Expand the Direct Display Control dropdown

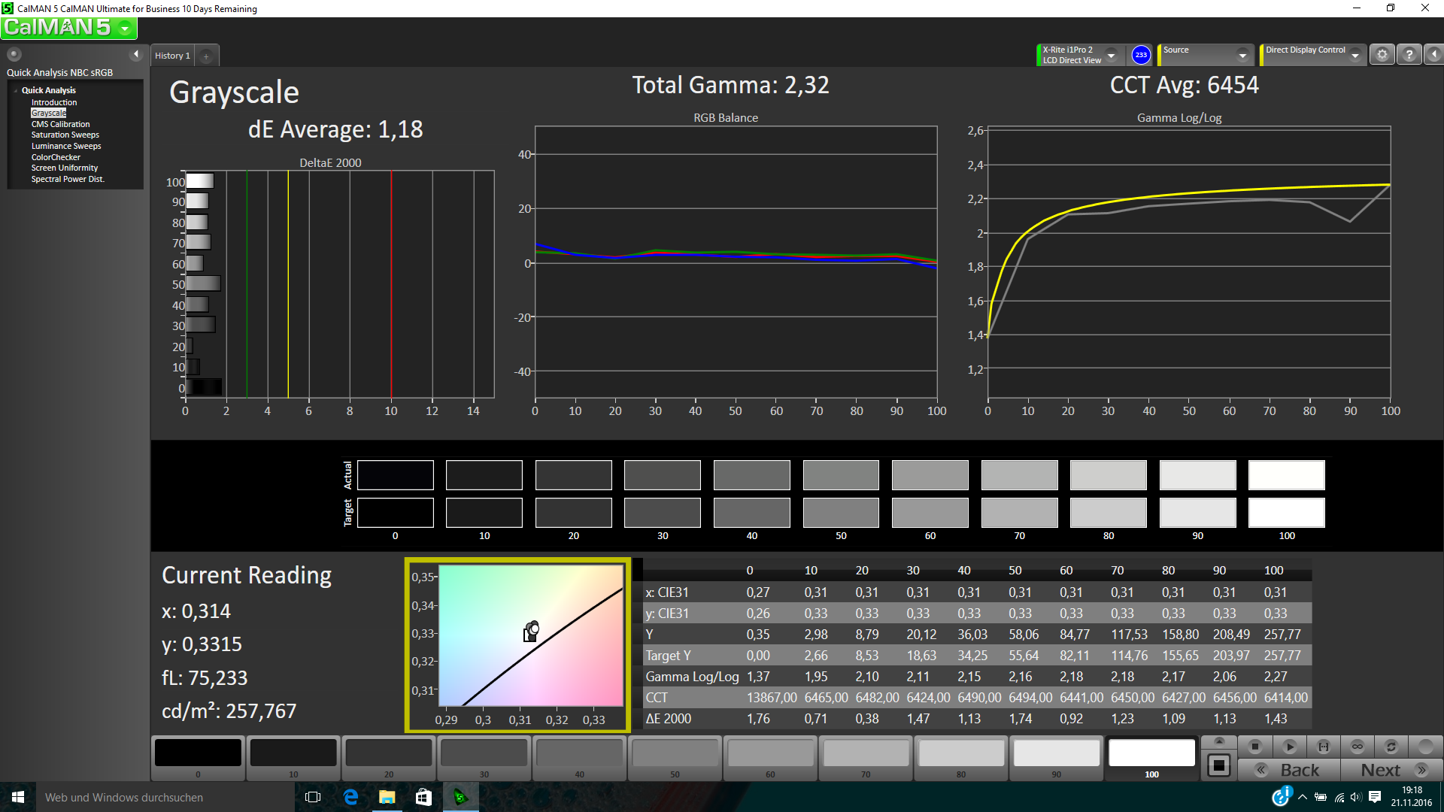(1355, 55)
